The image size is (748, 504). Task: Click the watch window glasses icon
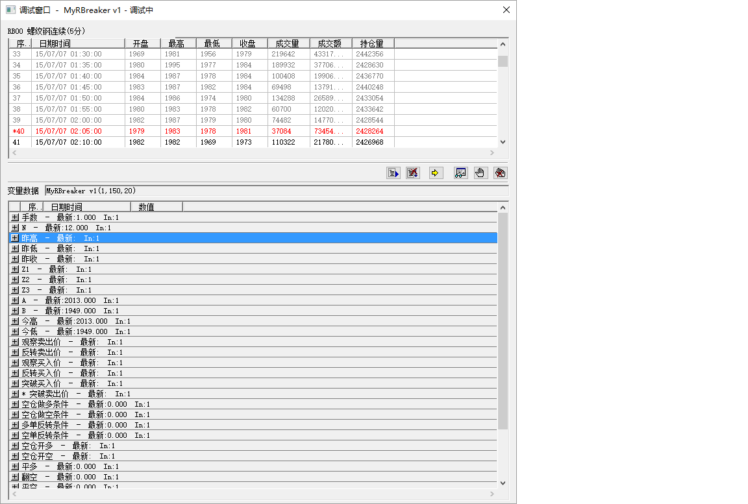pos(460,173)
